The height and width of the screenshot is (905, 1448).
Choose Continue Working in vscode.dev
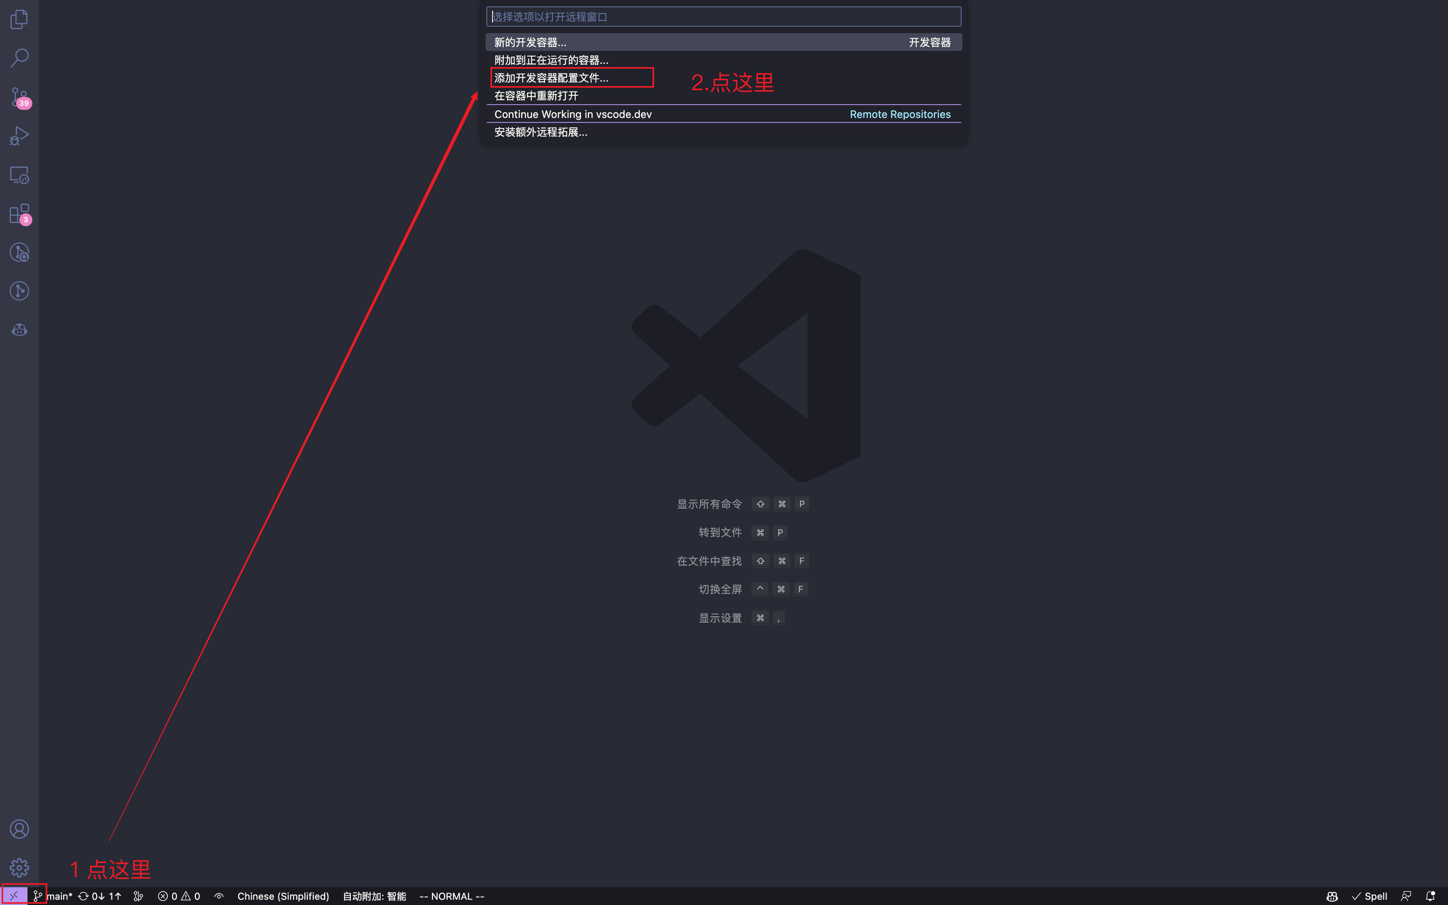tap(572, 114)
